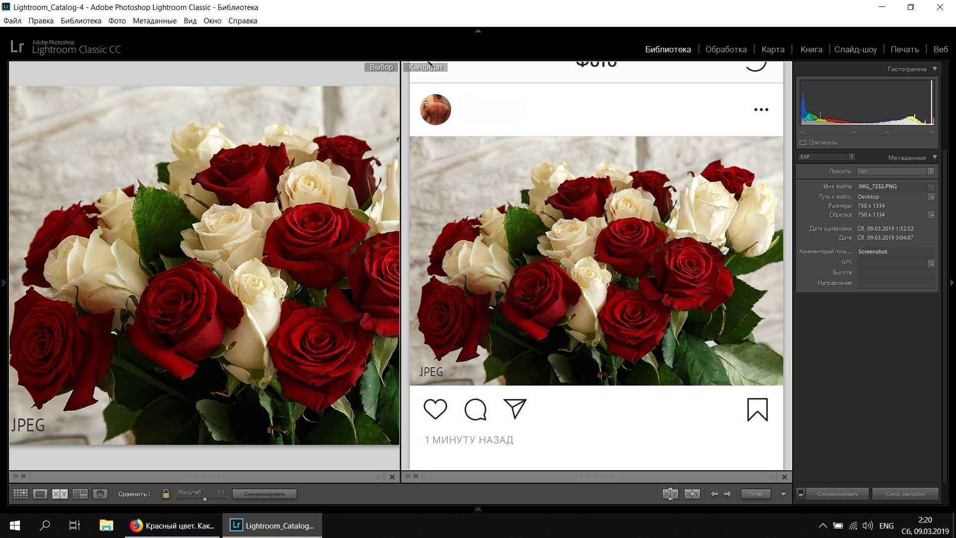The height and width of the screenshot is (538, 956).
Task: Open the Пресеты dropdown showing Нет
Action: point(895,171)
